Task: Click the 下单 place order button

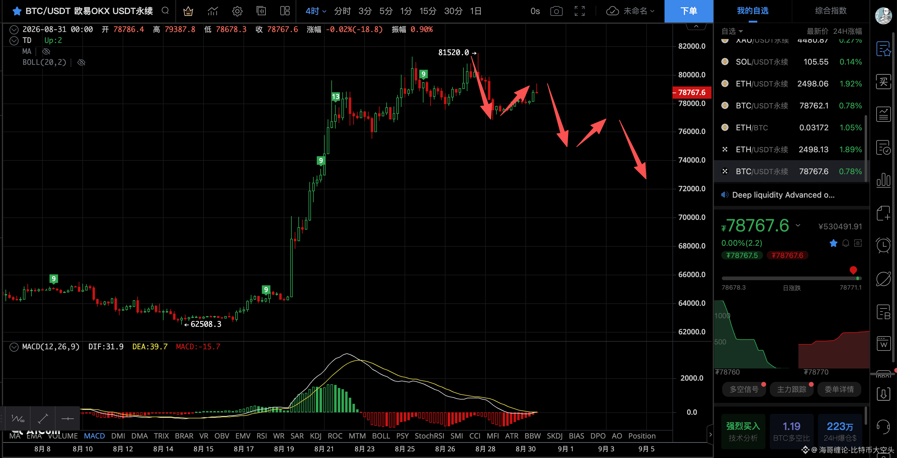Action: coord(689,11)
